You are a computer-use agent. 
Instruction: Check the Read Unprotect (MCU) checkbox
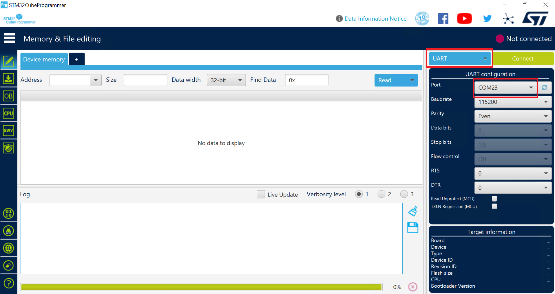point(494,199)
